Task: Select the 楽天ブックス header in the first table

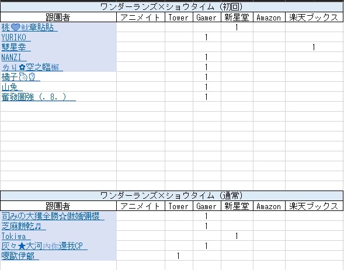Action: 314,17
